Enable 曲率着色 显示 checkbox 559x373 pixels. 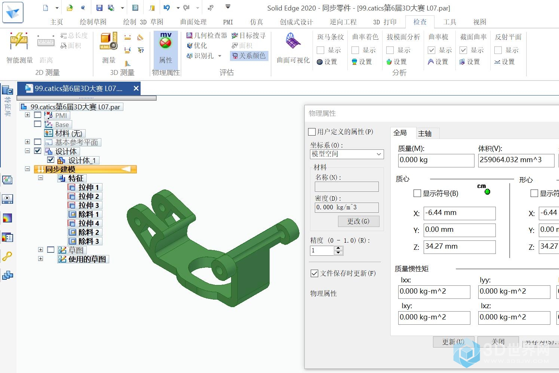(x=355, y=50)
